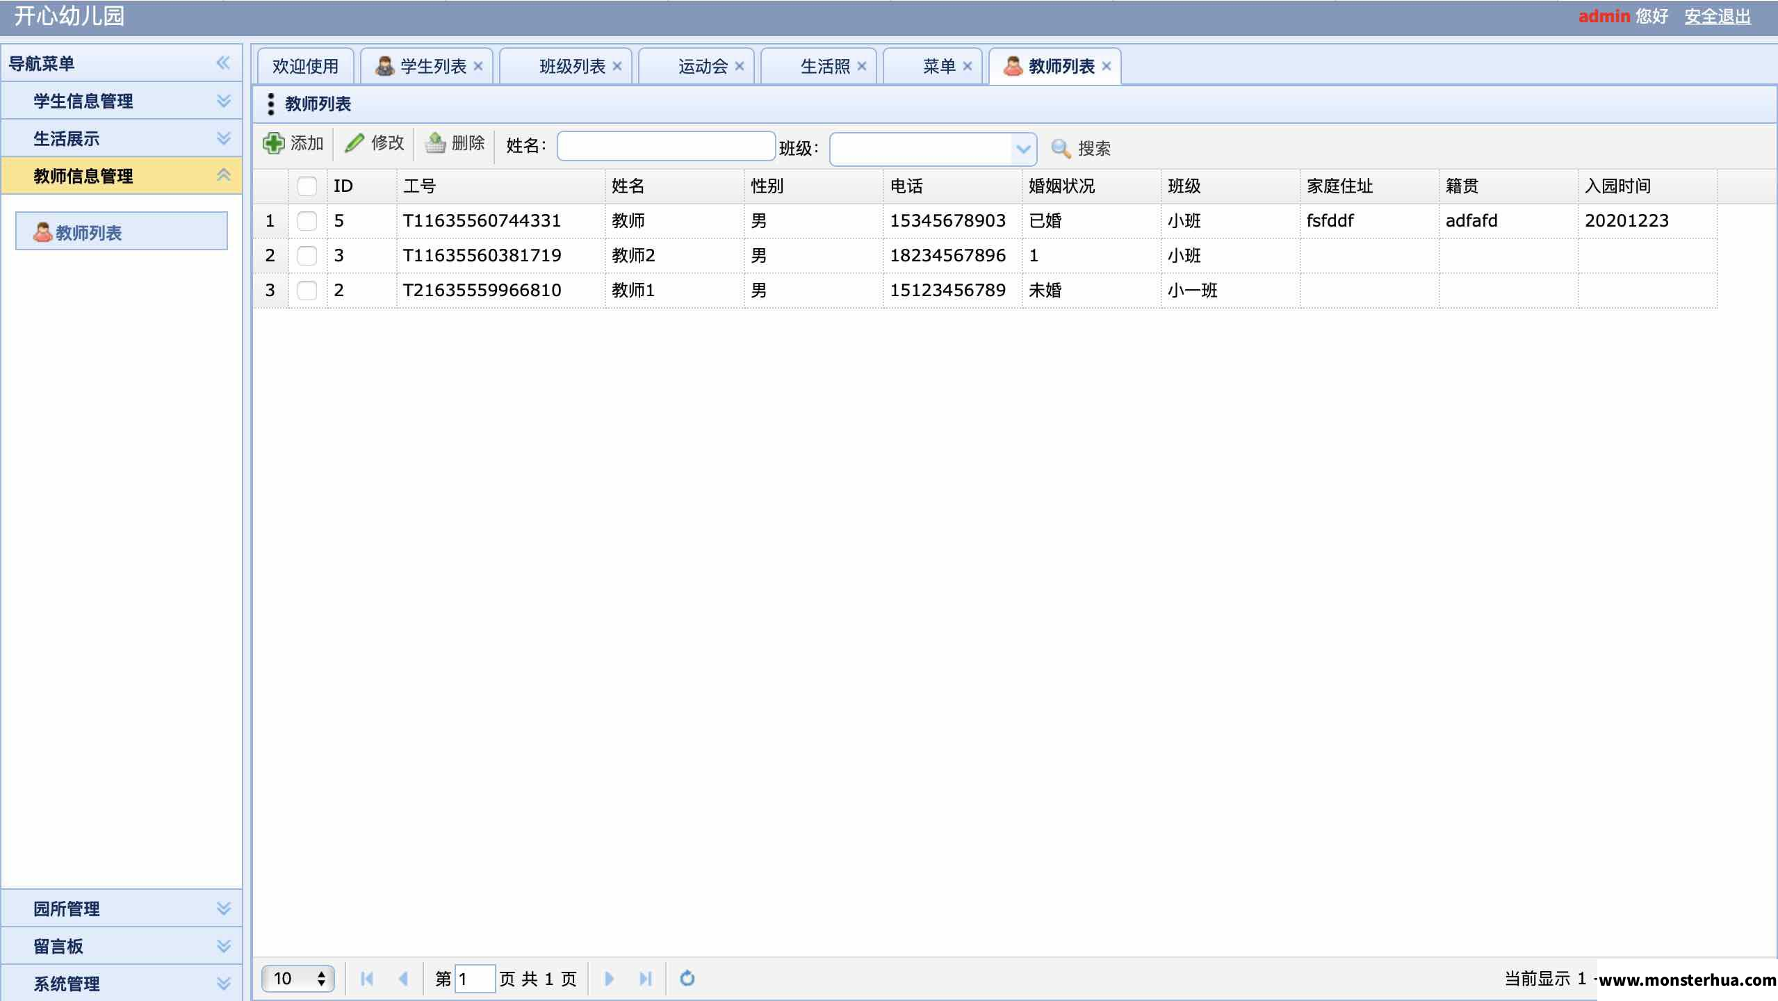Close the 菜单 tab
This screenshot has width=1778, height=1001.
coord(968,66)
